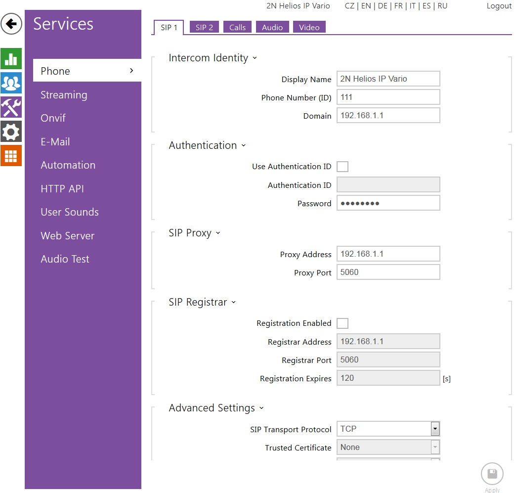Click the Logout link
Screen dimensions: 515x493
tap(499, 6)
